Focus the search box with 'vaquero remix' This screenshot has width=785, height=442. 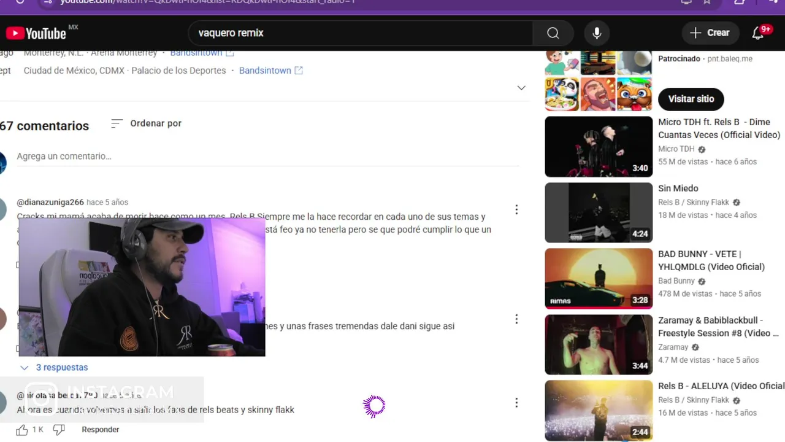click(x=361, y=33)
